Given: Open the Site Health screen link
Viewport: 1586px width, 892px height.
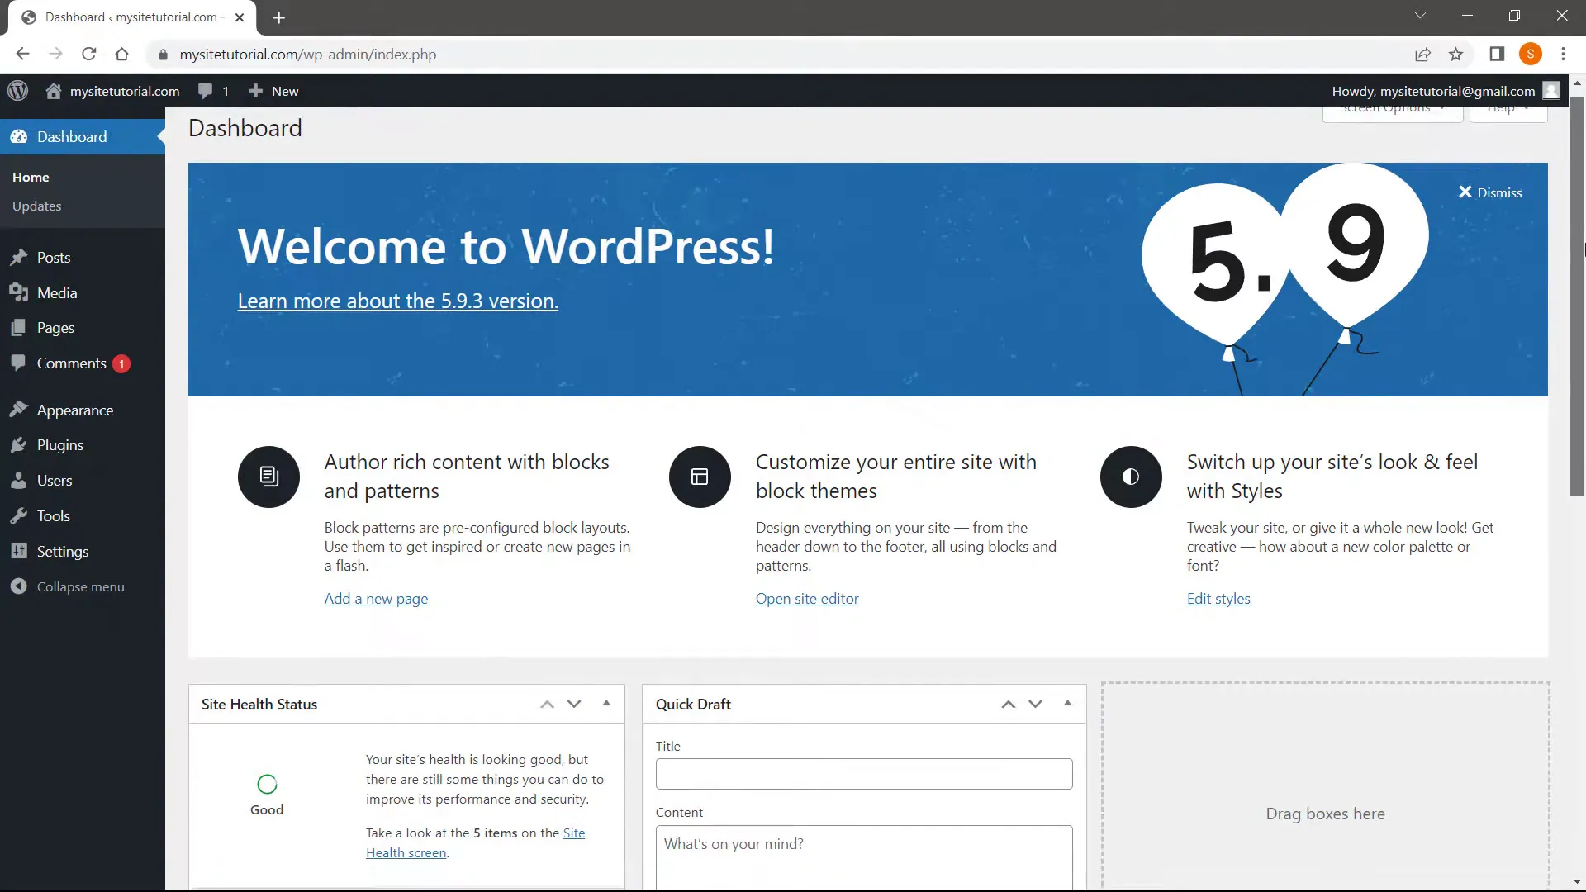Looking at the screenshot, I should 406,853.
